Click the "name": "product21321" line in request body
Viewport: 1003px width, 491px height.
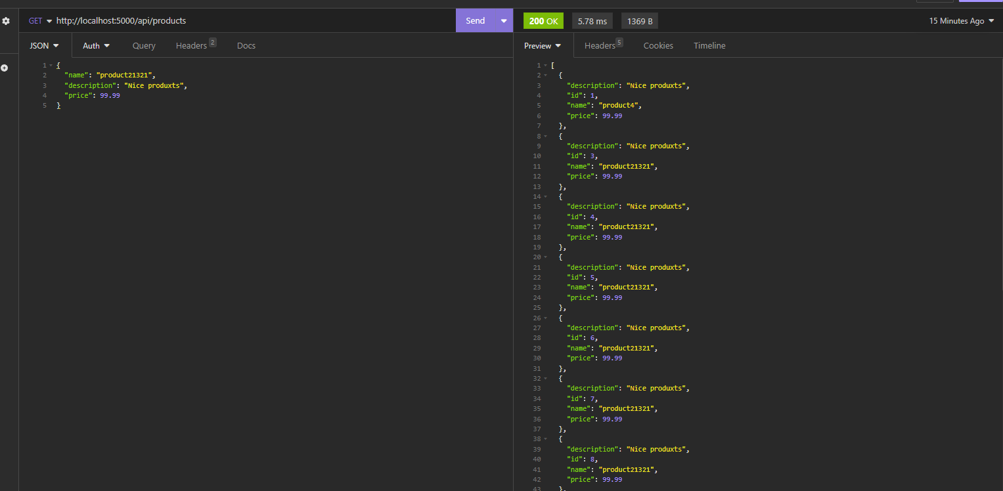[110, 75]
